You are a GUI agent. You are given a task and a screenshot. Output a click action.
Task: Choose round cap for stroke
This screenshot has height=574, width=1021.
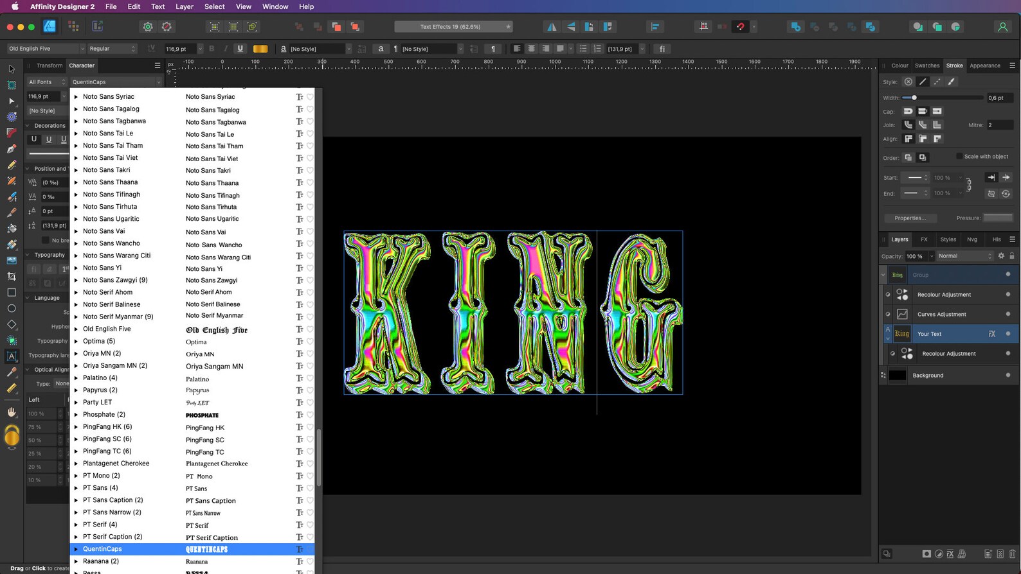pos(908,111)
